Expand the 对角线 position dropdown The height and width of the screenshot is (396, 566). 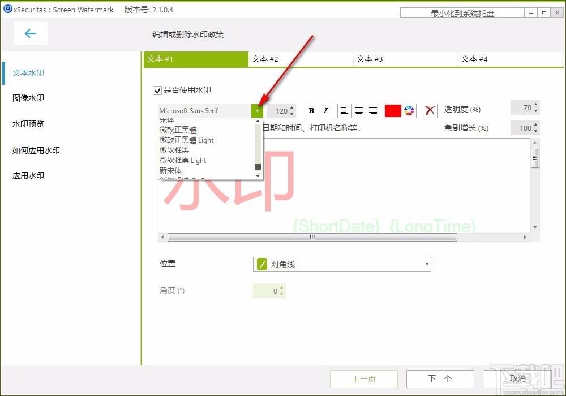(x=427, y=264)
